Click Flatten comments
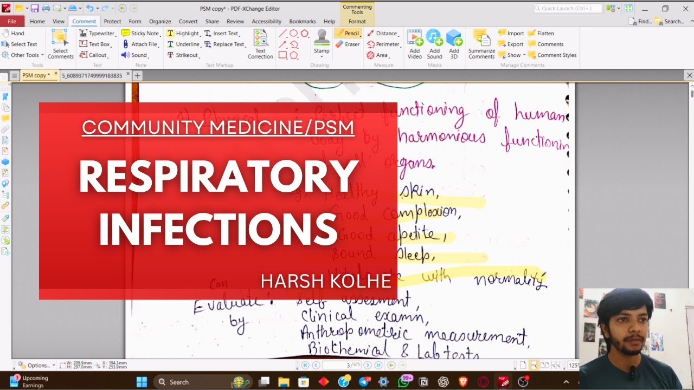The height and width of the screenshot is (390, 694). pyautogui.click(x=541, y=33)
